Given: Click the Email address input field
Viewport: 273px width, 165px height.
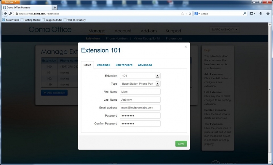Looking at the screenshot, I should click(140, 108).
